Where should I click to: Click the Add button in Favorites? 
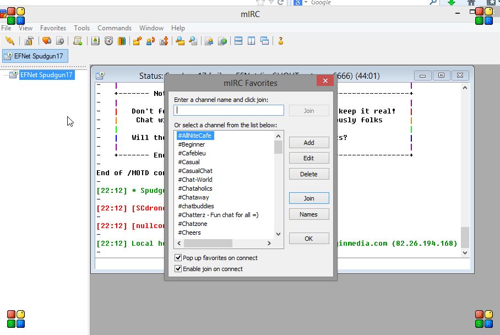(x=309, y=143)
